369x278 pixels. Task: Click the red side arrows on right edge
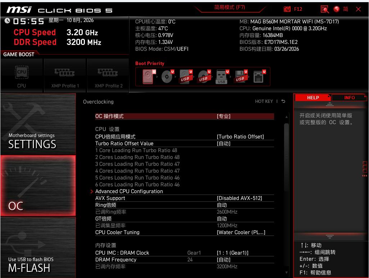pos(365,176)
